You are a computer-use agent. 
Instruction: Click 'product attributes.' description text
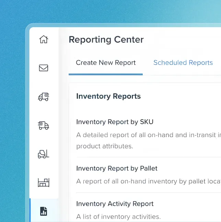(x=105, y=146)
